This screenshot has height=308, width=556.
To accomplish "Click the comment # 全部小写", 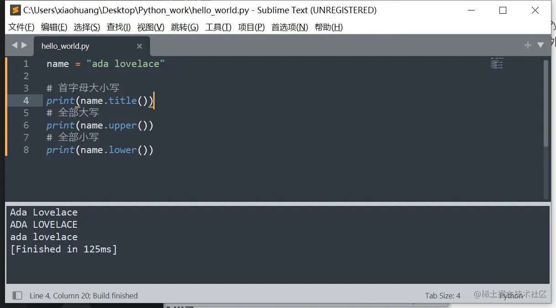I will 73,137.
